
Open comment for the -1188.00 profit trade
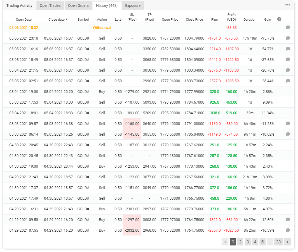pos(288,70)
